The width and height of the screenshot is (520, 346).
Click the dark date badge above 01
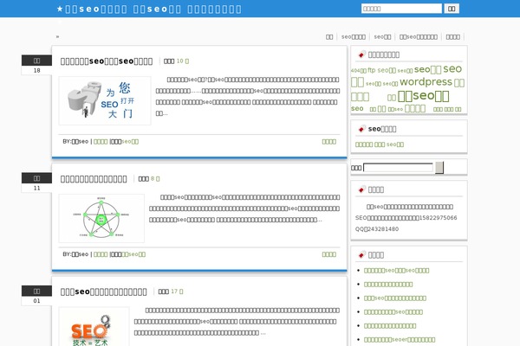[x=36, y=291]
